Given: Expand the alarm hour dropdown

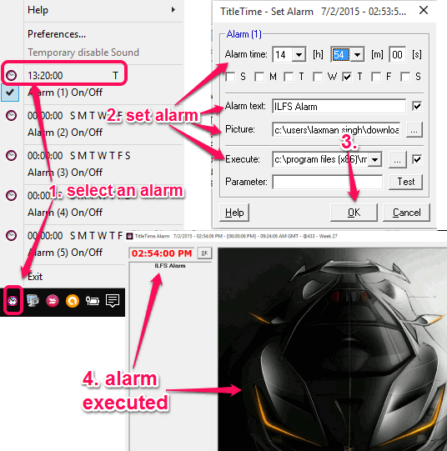Looking at the screenshot, I should (x=299, y=55).
